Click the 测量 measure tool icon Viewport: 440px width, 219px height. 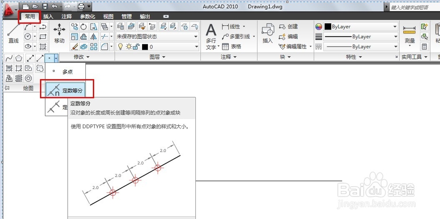[409, 35]
